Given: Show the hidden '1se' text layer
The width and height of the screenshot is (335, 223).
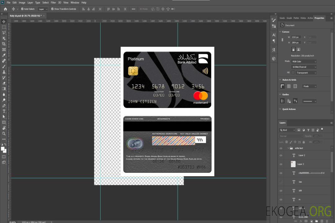Looking at the screenshot, I should 281,182.
